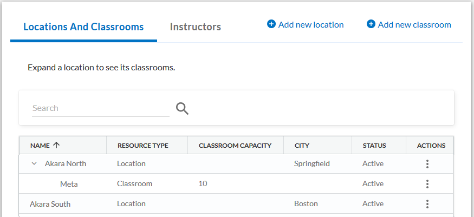This screenshot has height=217, width=474.
Task: Open actions menu for Meta classroom
Action: point(427,184)
